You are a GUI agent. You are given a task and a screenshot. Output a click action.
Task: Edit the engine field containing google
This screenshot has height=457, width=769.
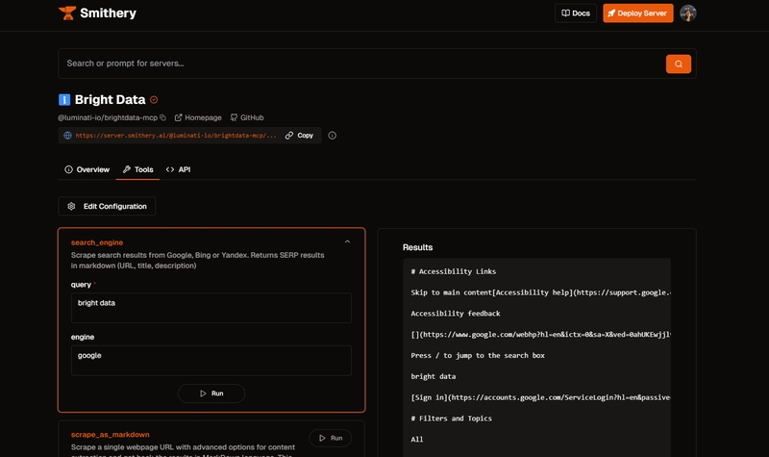pos(211,360)
